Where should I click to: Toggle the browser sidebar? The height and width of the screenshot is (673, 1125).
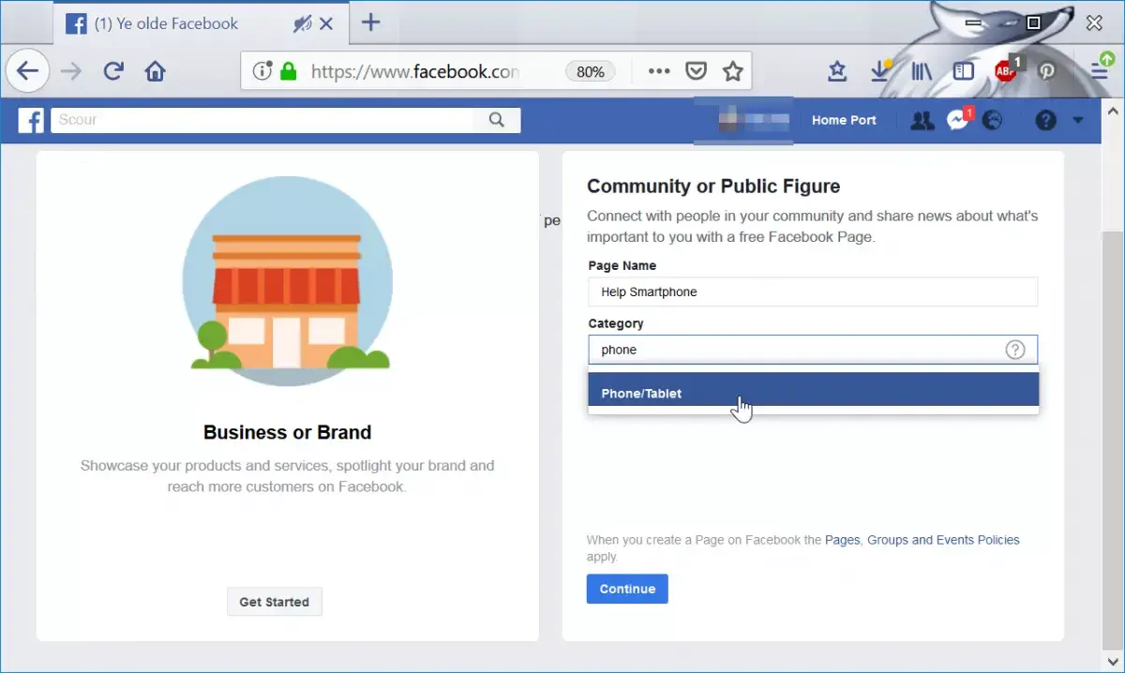963,71
